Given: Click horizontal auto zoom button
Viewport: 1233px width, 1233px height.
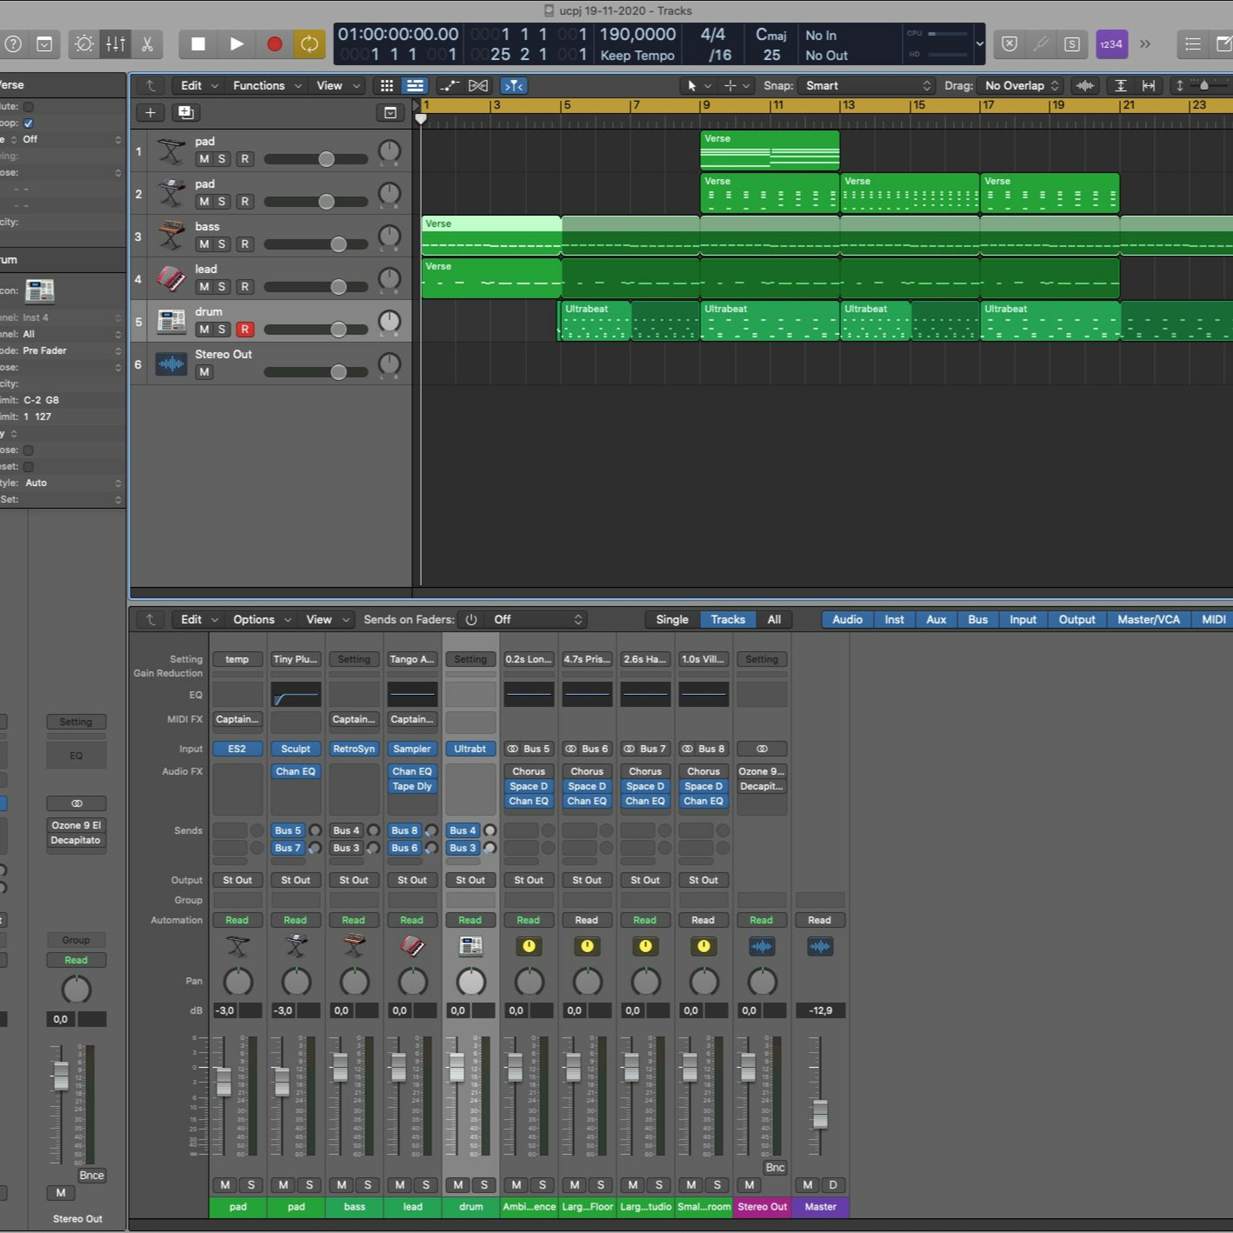Looking at the screenshot, I should pos(1149,85).
